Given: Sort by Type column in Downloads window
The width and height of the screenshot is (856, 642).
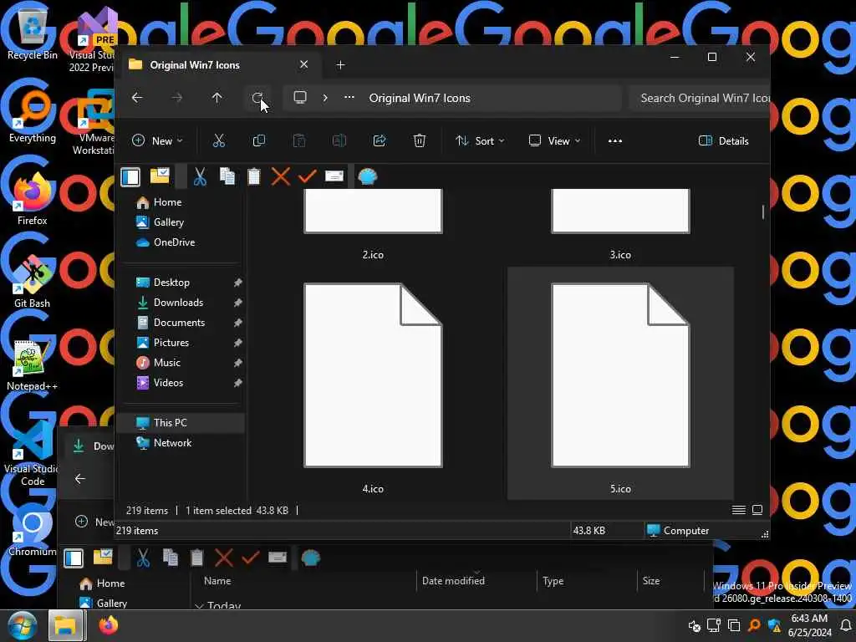Looking at the screenshot, I should click(553, 581).
